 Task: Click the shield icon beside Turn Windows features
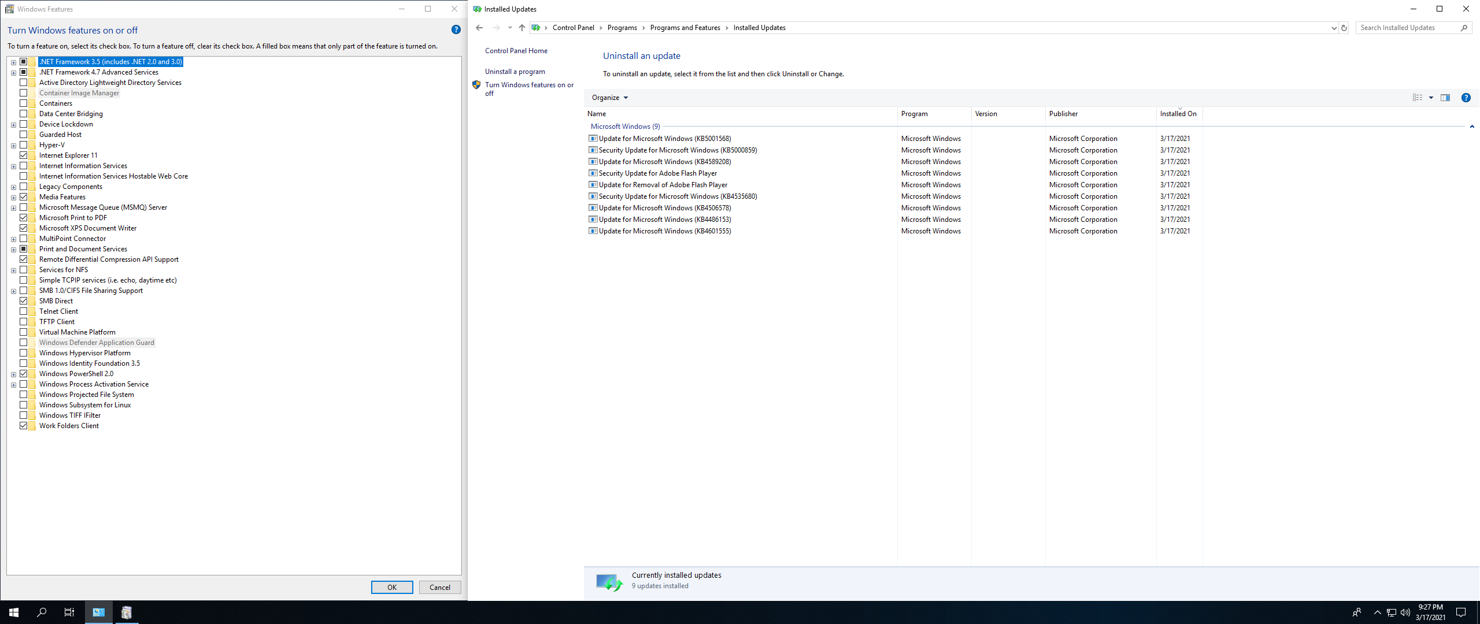476,85
